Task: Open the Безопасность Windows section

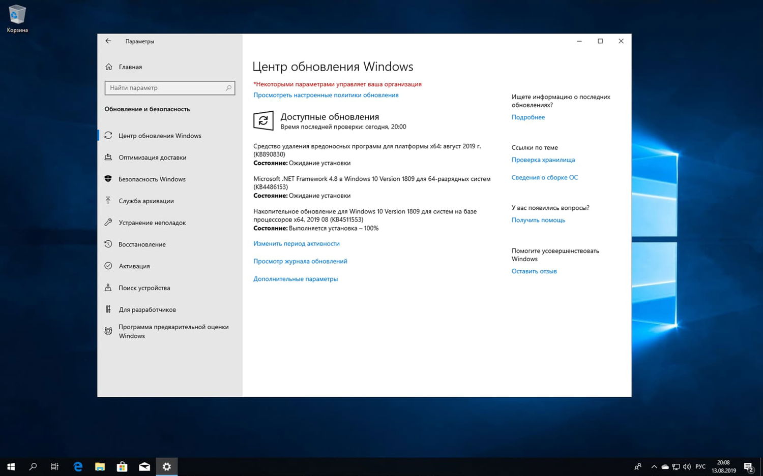Action: coord(152,179)
